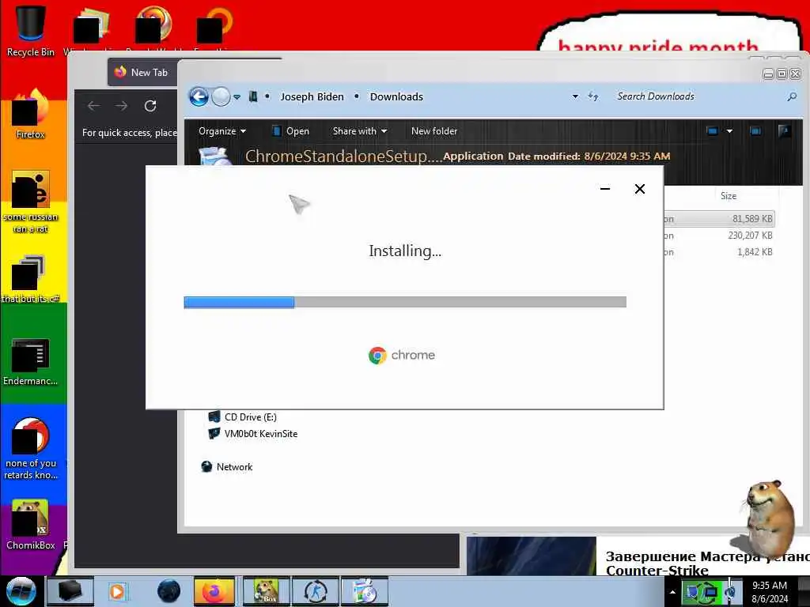Click 'For quick access, place' text in Firefox
810x607 pixels.
coord(129,133)
